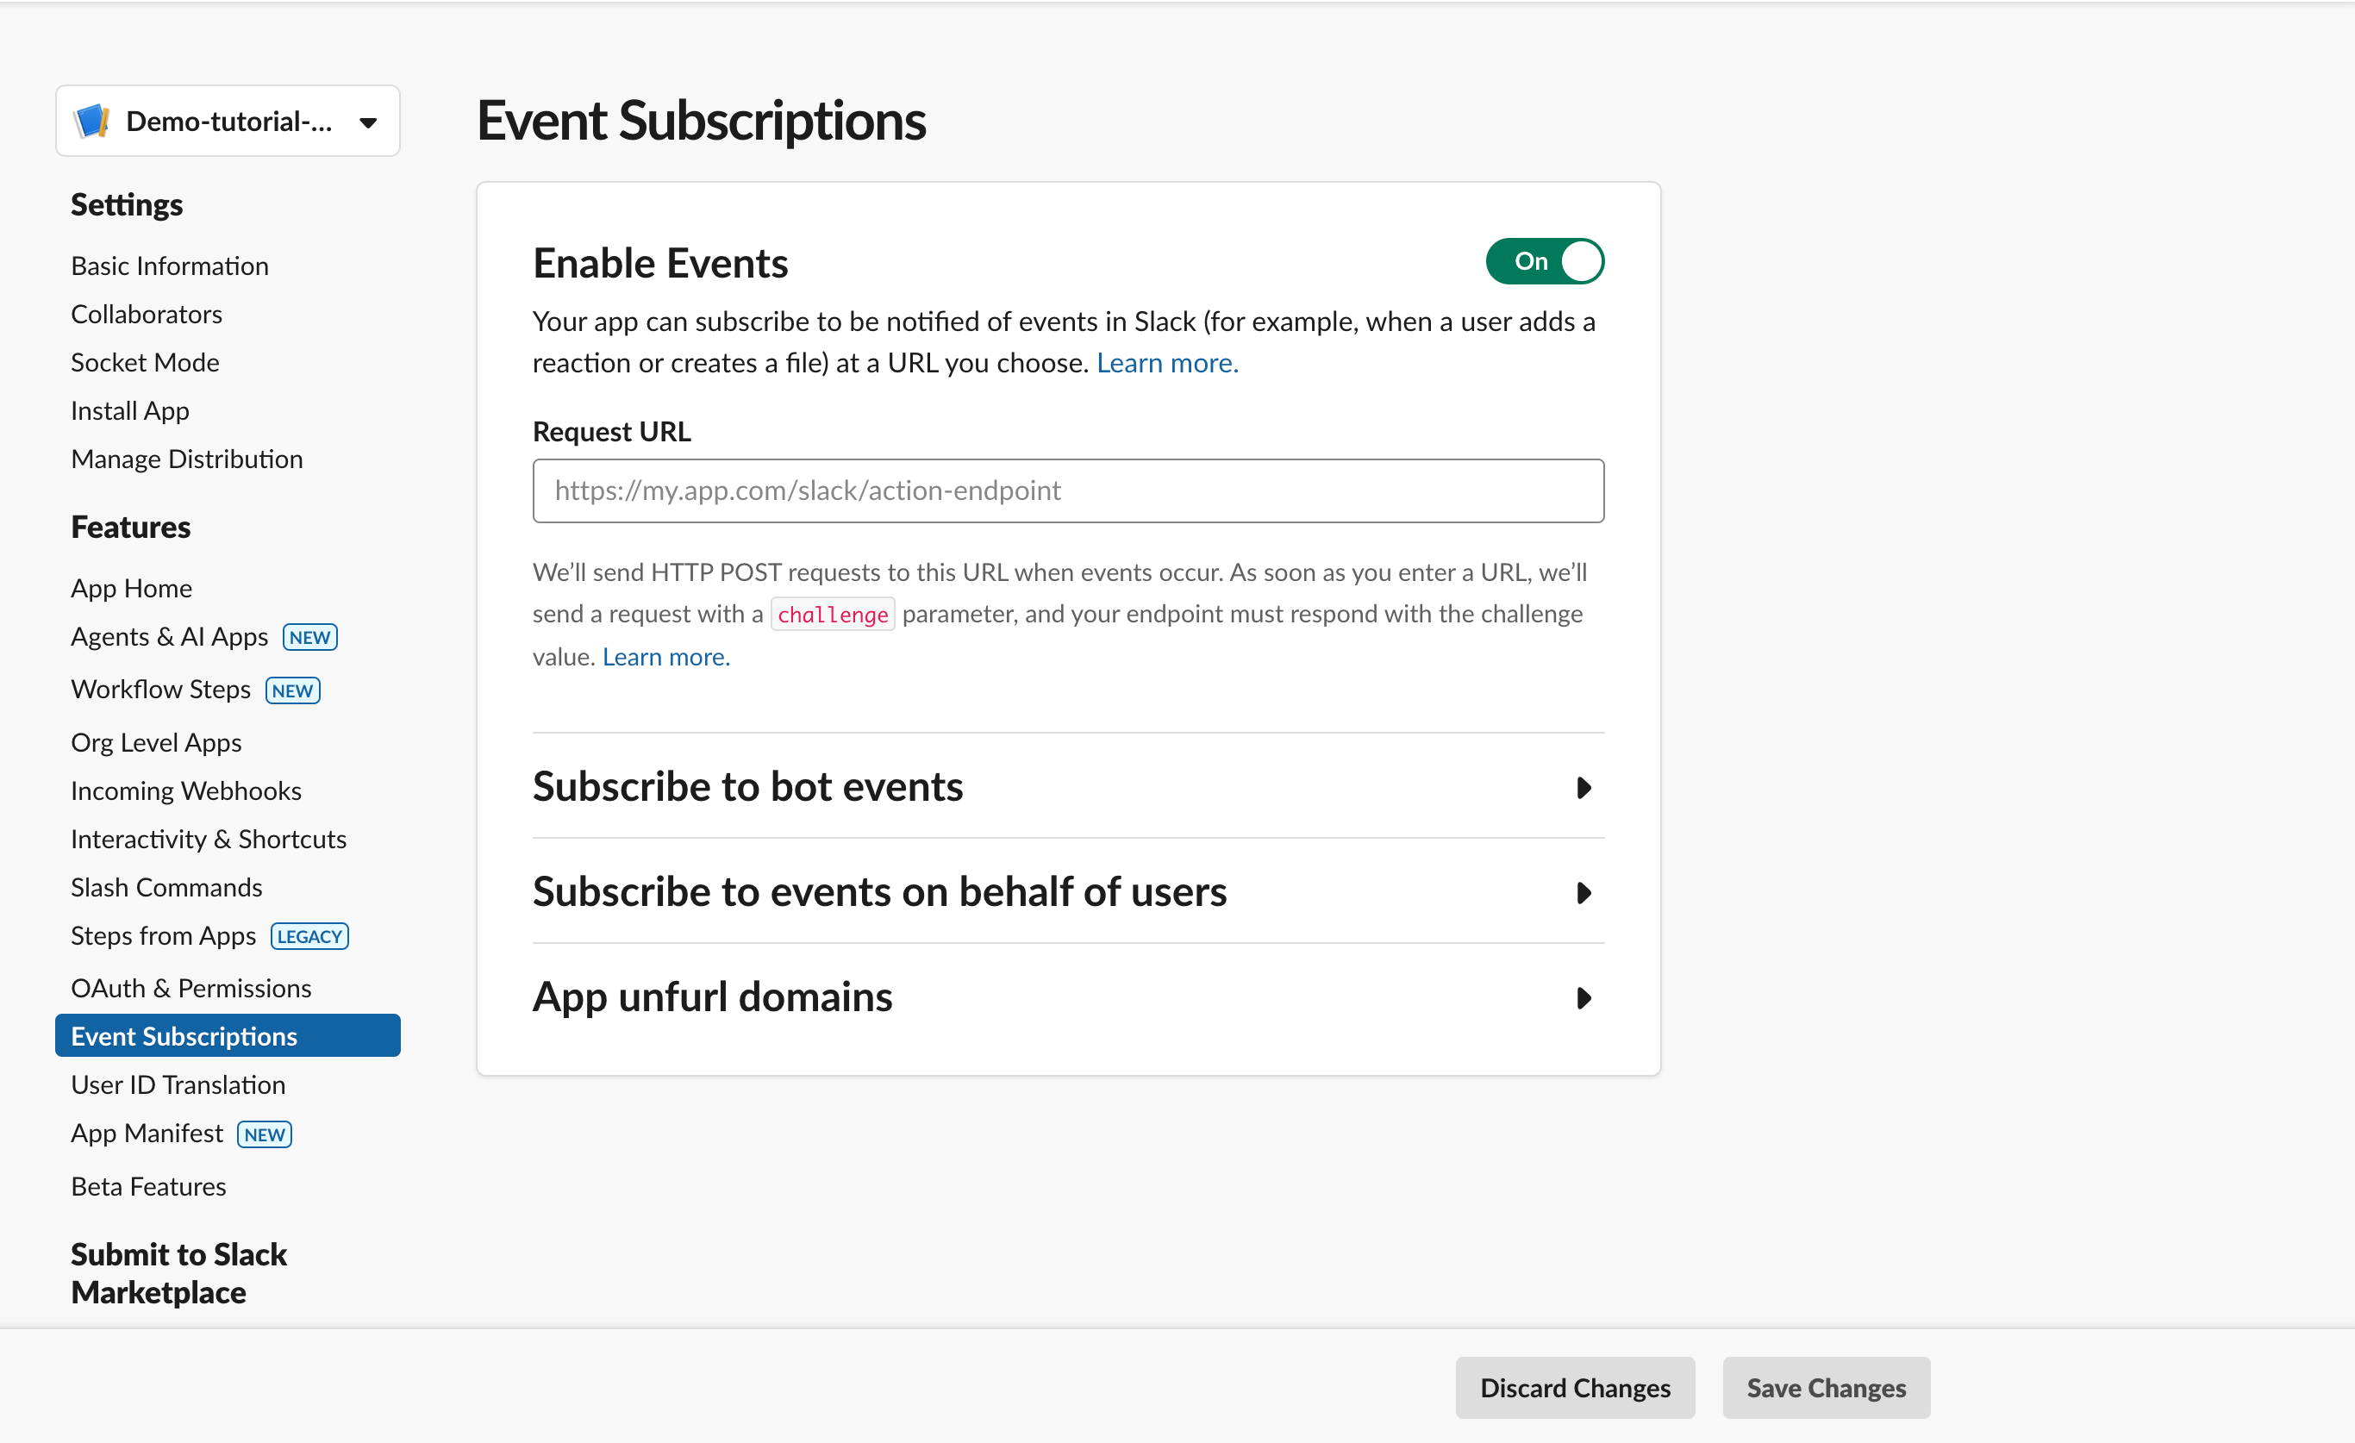
Task: Open Learn more link about challenge value
Action: click(665, 657)
